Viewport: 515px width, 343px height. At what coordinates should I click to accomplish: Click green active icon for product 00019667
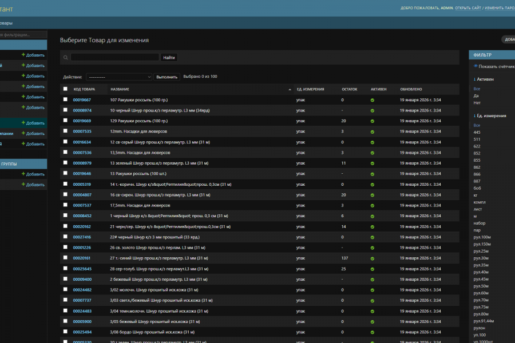click(373, 100)
